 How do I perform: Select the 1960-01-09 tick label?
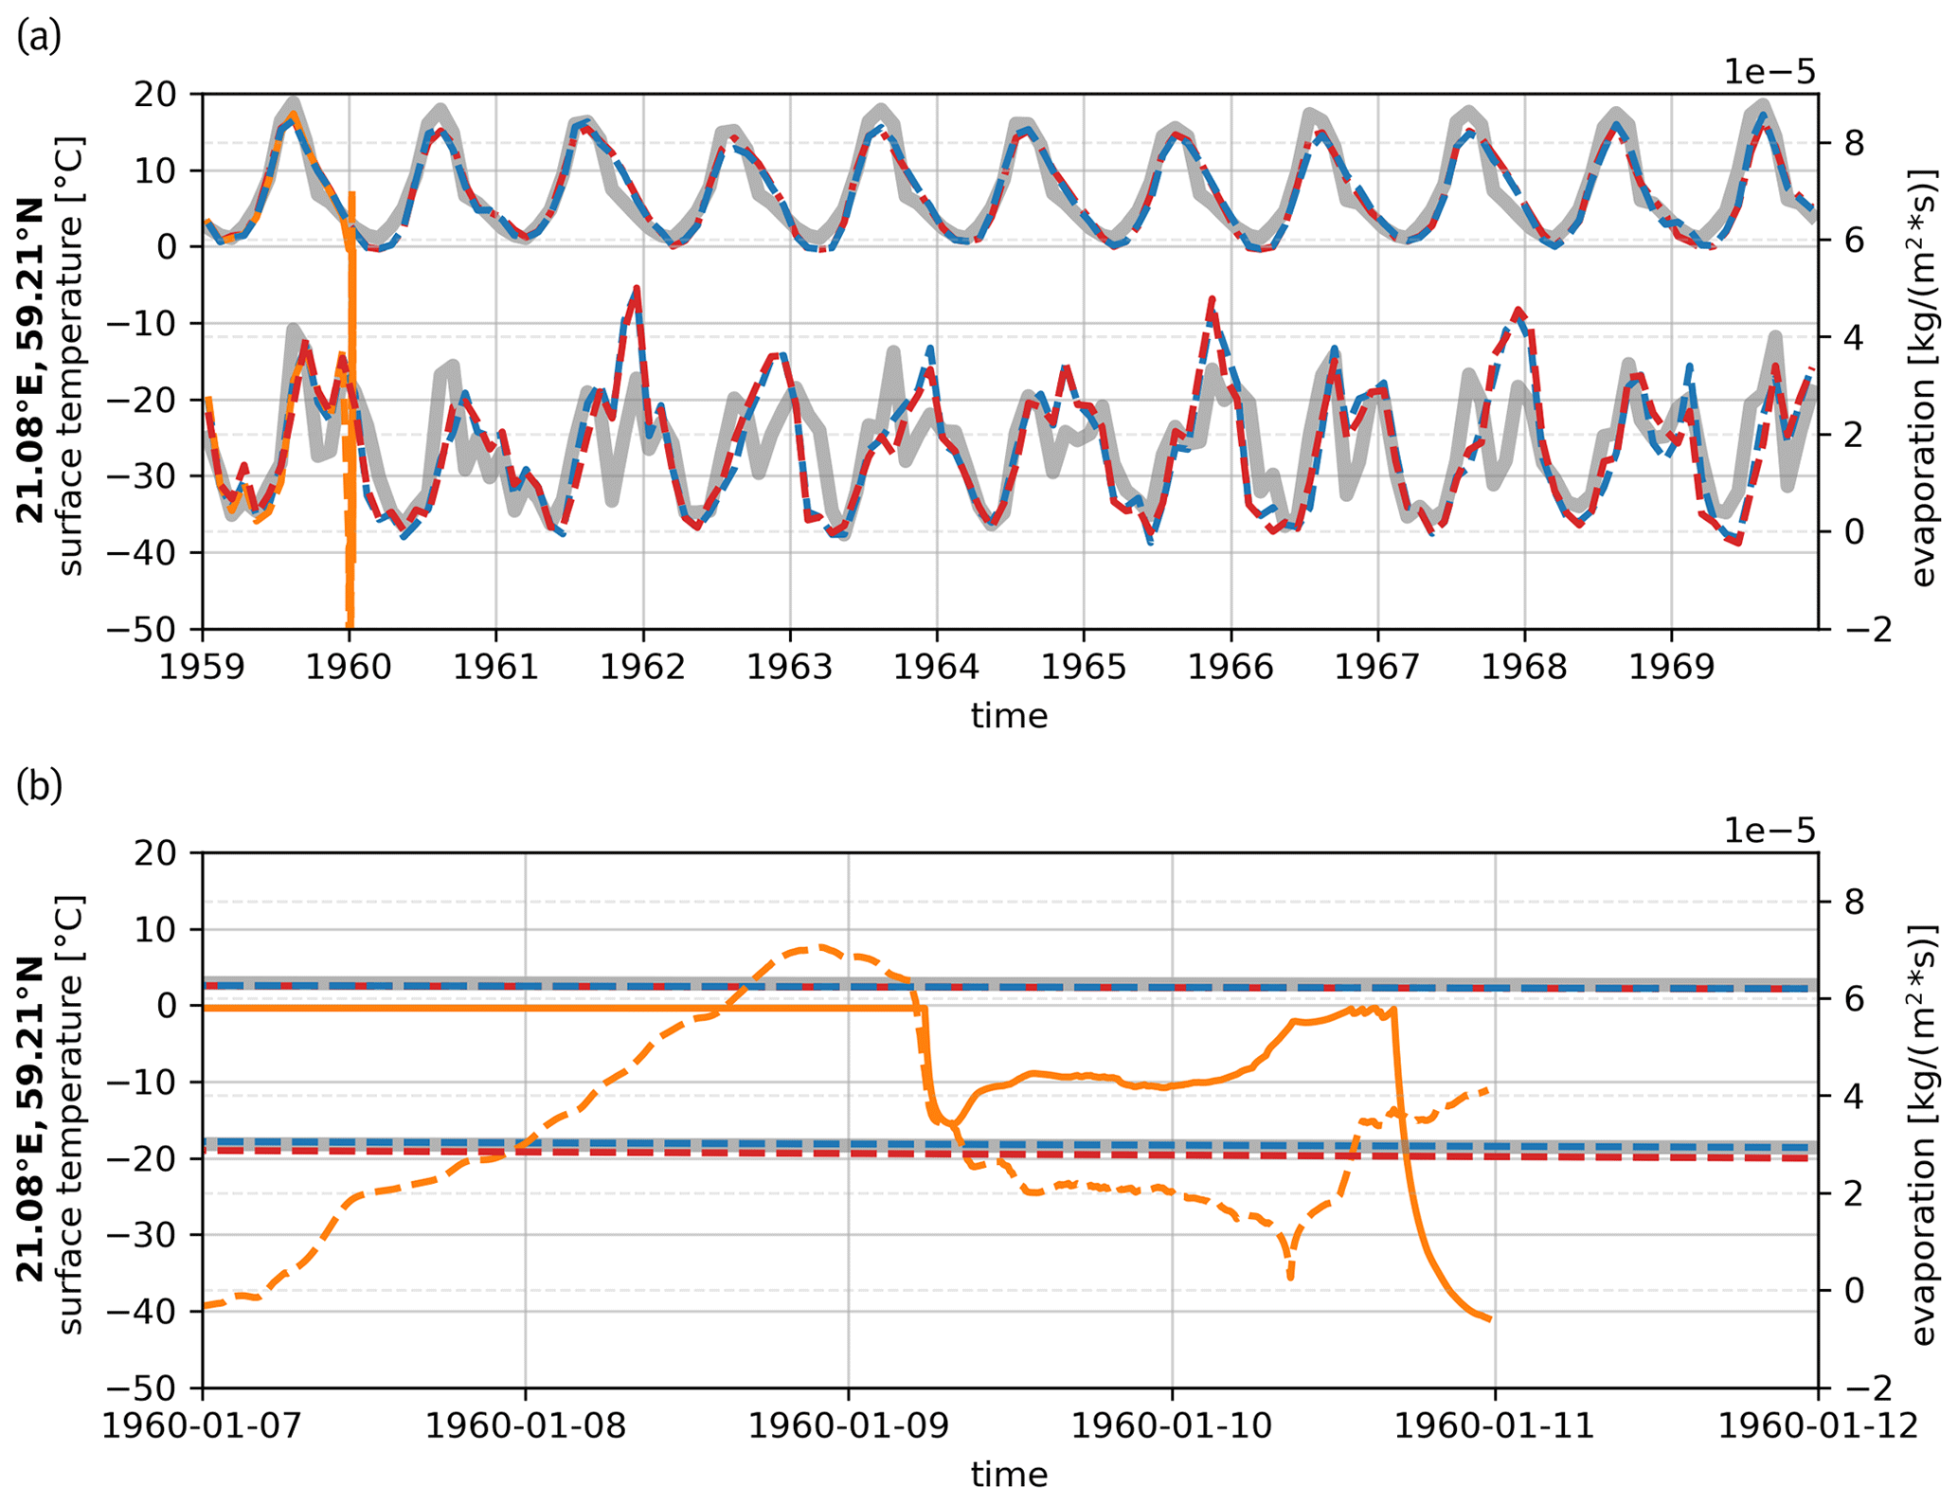point(849,1426)
